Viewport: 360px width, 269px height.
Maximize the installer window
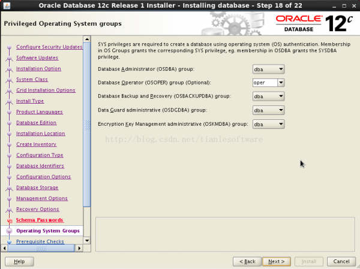[344, 6]
